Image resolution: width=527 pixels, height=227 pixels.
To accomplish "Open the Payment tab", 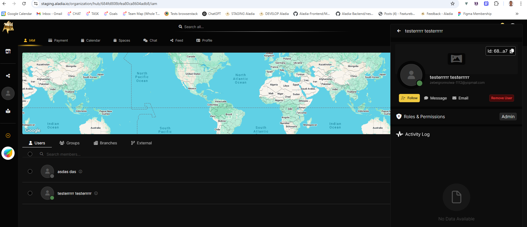I will [x=58, y=40].
